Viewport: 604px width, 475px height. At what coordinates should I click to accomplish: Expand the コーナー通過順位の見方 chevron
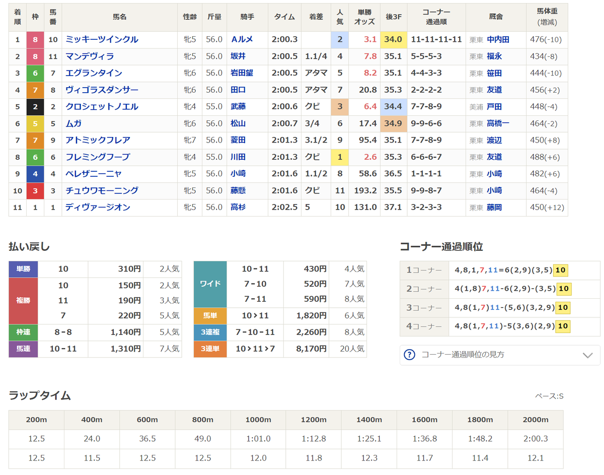(587, 355)
